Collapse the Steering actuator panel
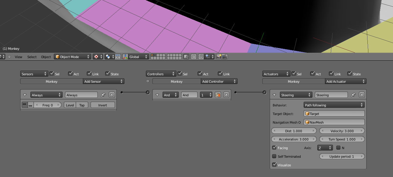The height and width of the screenshot is (177, 393). coord(275,95)
